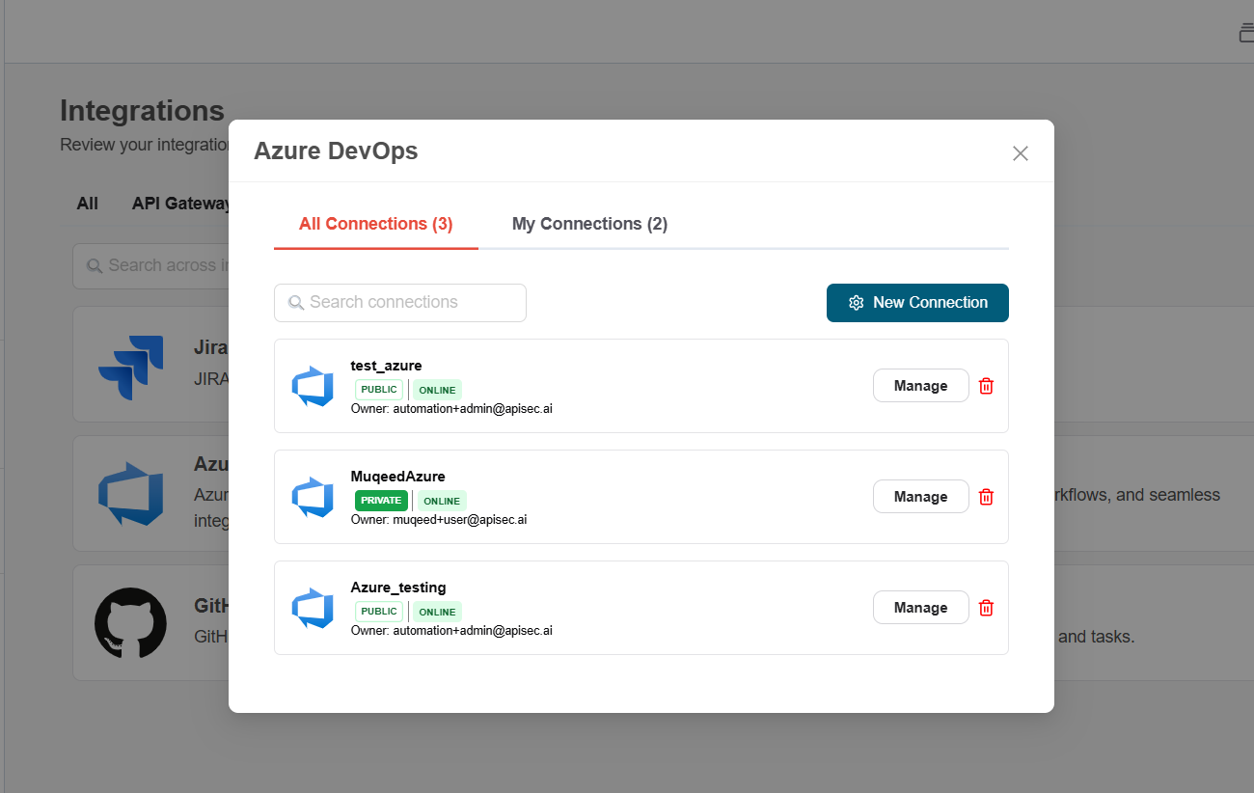Click the Azure_testing connection name
Screen dimensions: 1254x793
[398, 588]
